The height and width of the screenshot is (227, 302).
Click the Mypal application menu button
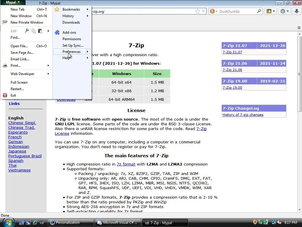coord(12,2)
